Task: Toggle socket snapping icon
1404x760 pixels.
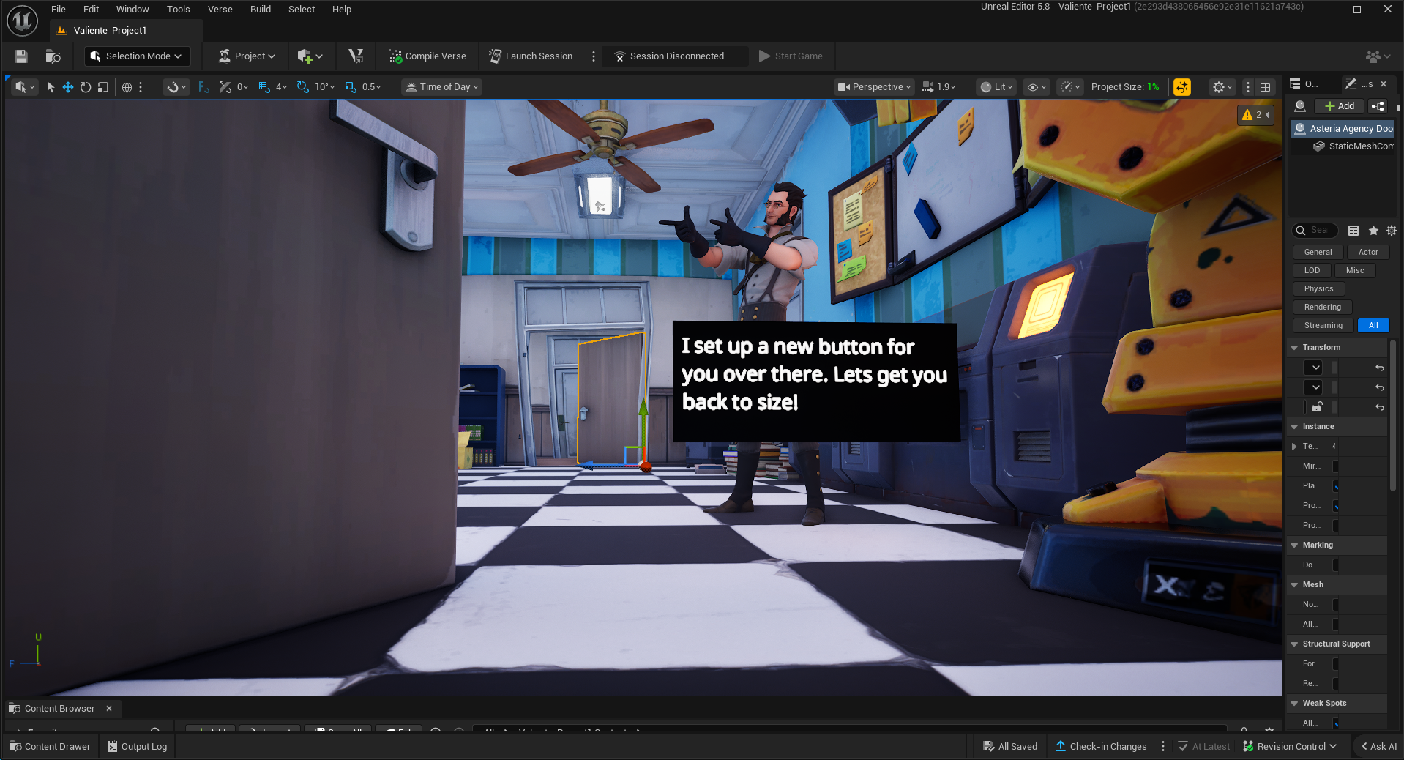Action: click(x=203, y=87)
